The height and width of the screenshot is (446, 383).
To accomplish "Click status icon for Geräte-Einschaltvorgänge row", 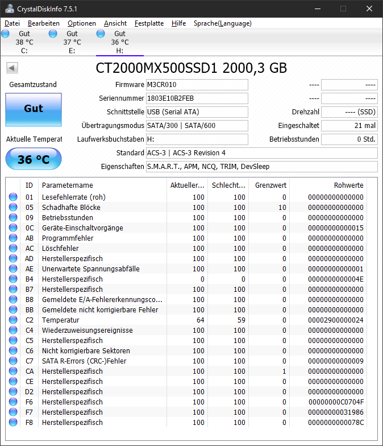I will 13,228.
